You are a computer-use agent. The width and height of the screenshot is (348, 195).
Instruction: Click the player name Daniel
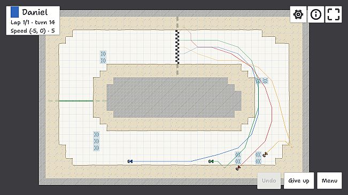pyautogui.click(x=35, y=12)
